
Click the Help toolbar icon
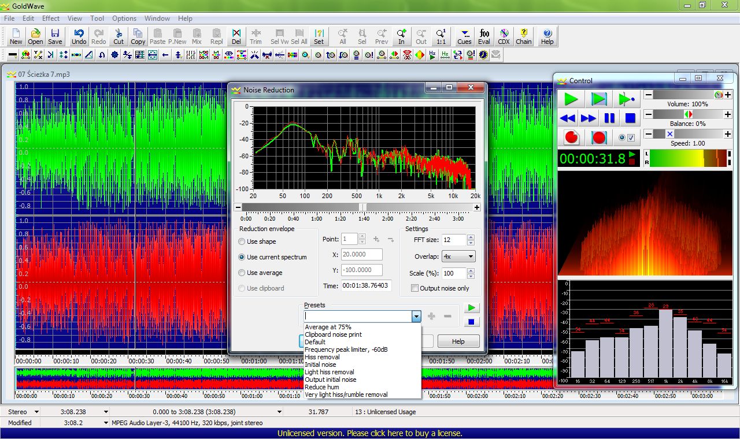547,36
